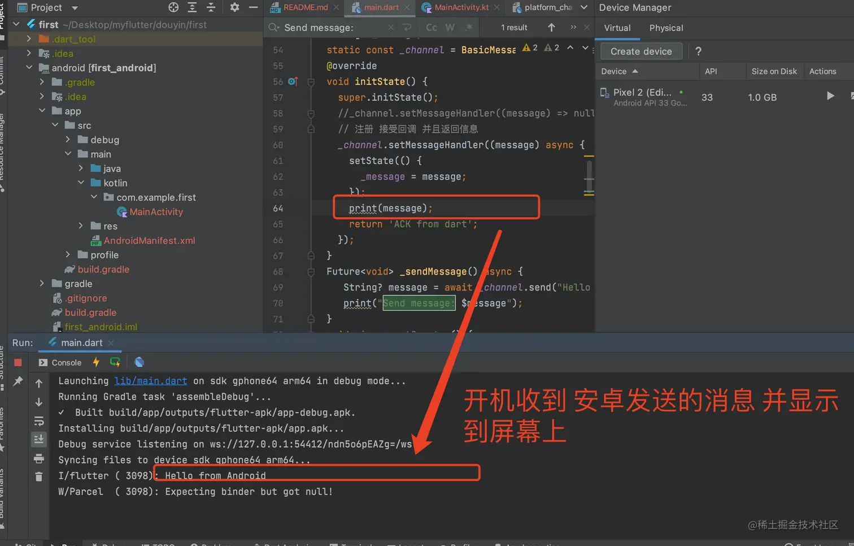Click the print console output icon
This screenshot has height=546, width=854.
point(39,458)
